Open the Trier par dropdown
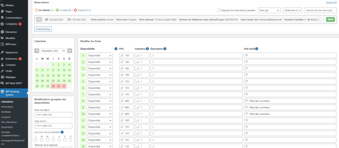This screenshot has height=148, width=339. (x=269, y=10)
